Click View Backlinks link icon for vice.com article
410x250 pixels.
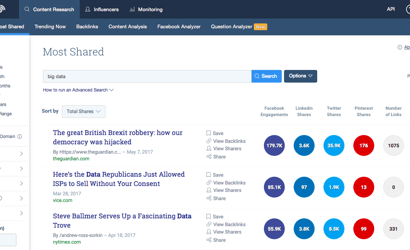tap(209, 183)
